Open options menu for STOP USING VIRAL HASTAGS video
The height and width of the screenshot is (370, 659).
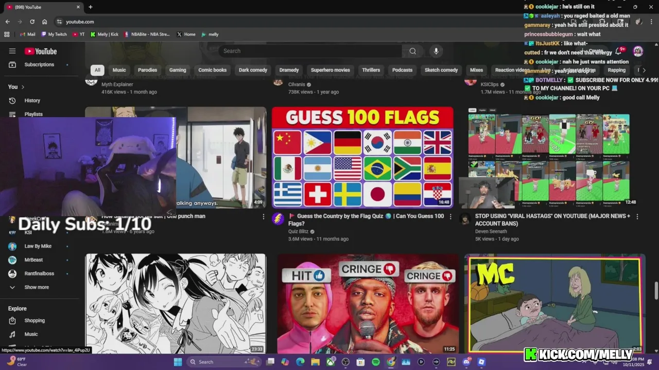pos(637,217)
